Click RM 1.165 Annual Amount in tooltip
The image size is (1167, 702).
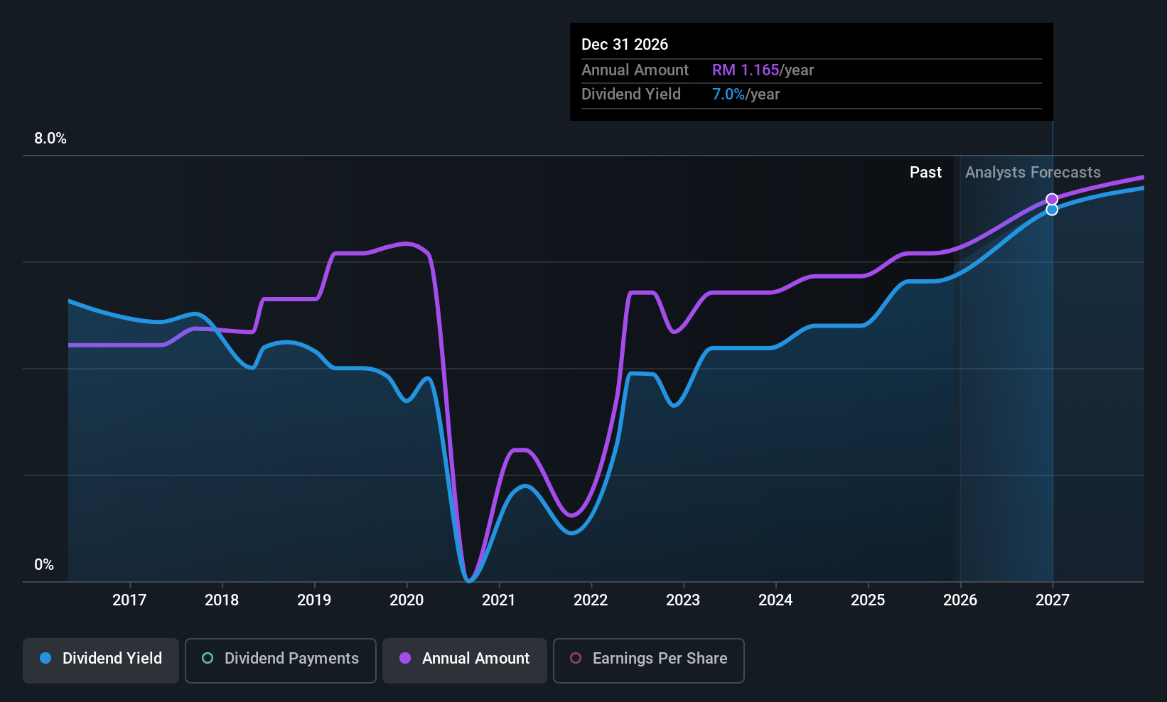[746, 70]
